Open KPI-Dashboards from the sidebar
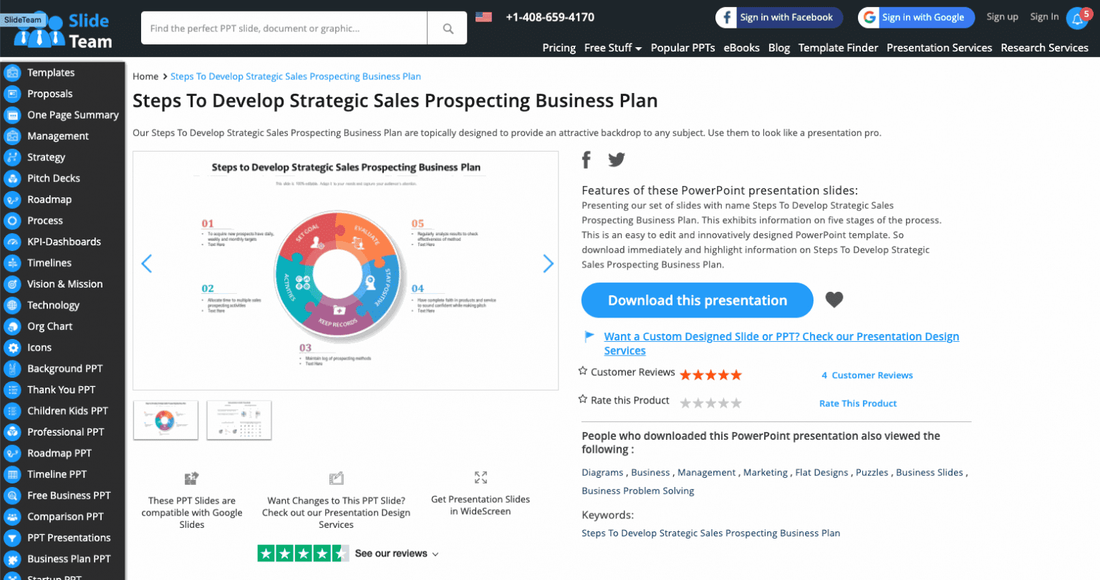Image resolution: width=1100 pixels, height=580 pixels. tap(12, 241)
